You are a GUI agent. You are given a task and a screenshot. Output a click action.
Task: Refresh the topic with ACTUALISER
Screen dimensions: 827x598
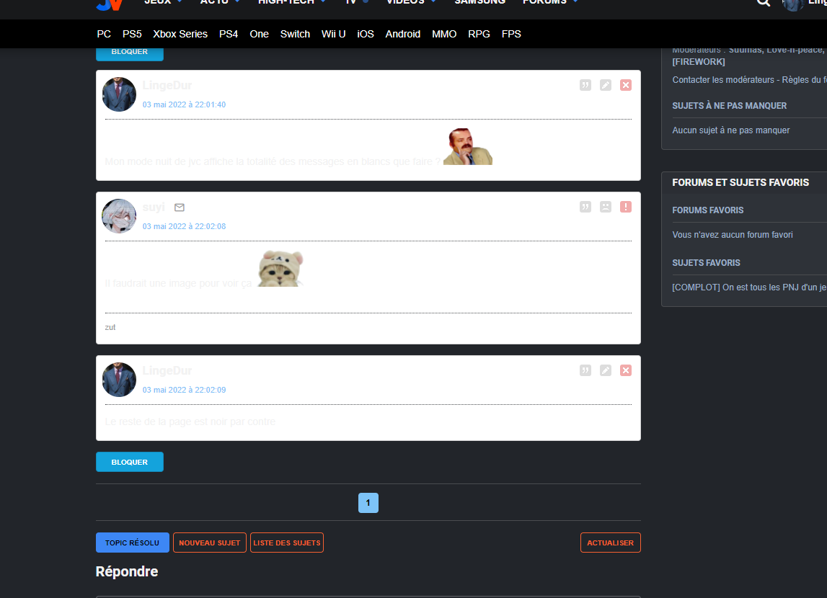[x=610, y=543]
